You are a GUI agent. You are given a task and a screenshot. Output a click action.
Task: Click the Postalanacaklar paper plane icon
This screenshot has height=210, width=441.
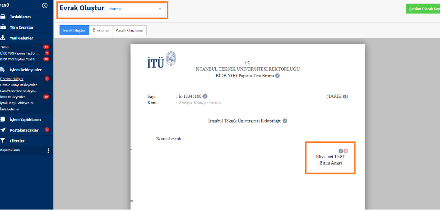3,130
